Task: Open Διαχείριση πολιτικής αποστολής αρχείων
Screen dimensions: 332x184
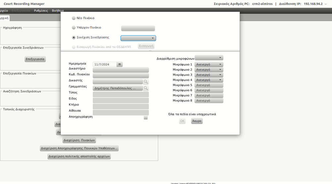Action: 79,157
